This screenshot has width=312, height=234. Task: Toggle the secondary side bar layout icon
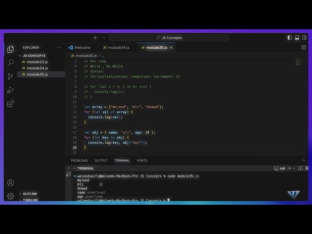[x=304, y=38]
